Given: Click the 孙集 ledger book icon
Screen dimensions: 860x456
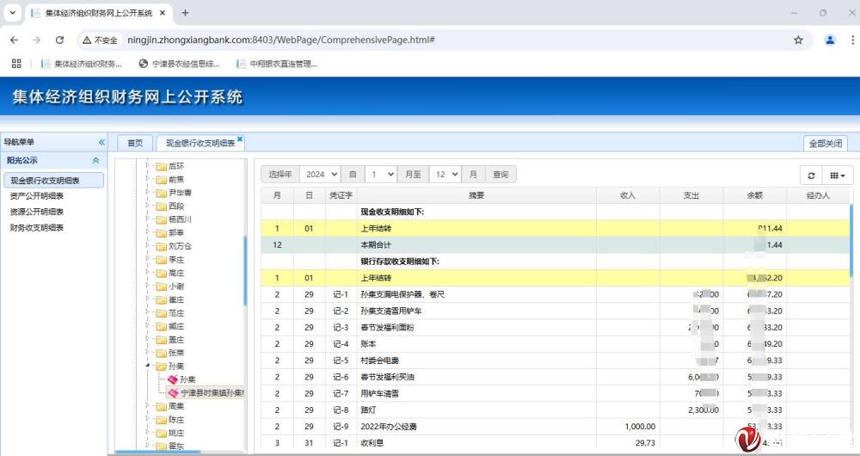Looking at the screenshot, I should tap(172, 379).
